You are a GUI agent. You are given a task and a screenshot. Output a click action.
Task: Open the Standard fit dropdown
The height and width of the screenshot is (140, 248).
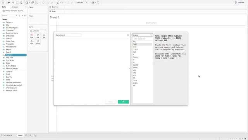point(82,3)
